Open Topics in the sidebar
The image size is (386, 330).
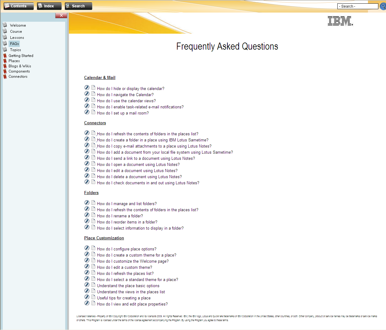click(x=15, y=50)
